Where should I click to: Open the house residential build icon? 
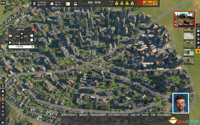(3, 91)
